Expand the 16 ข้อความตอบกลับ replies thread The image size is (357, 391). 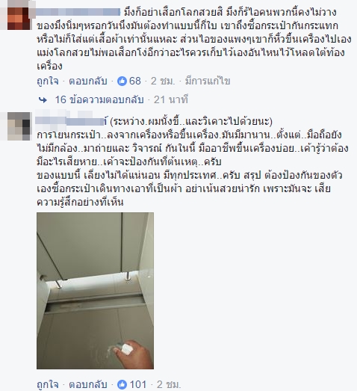tap(99, 99)
